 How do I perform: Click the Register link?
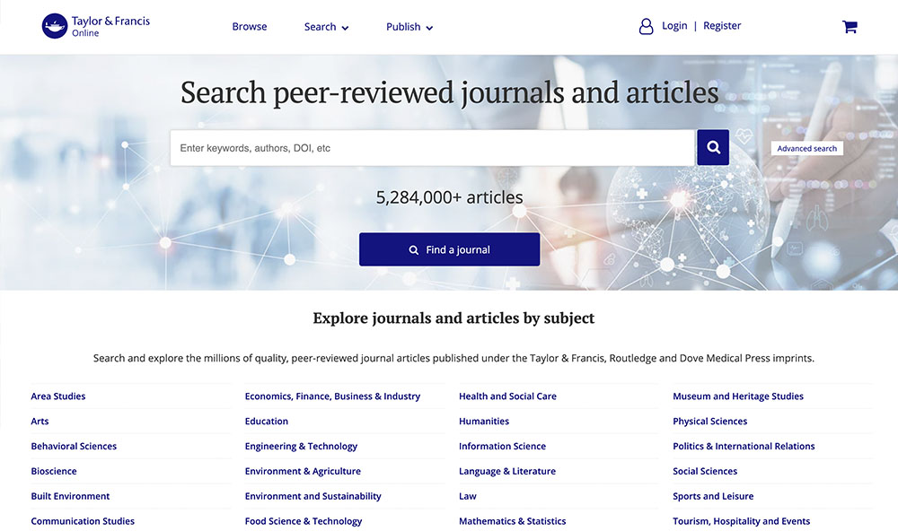[722, 26]
